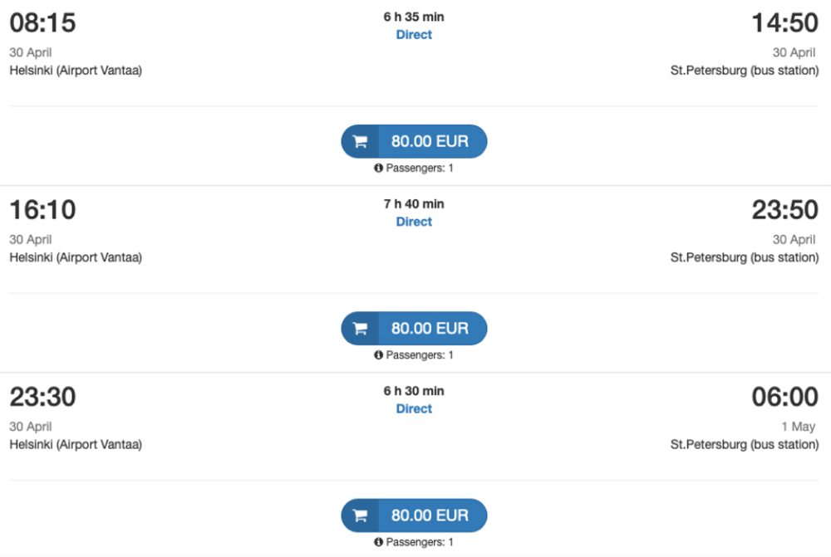Click St.Petersburg (bus station) in last trip
The width and height of the screenshot is (831, 557).
click(x=745, y=444)
